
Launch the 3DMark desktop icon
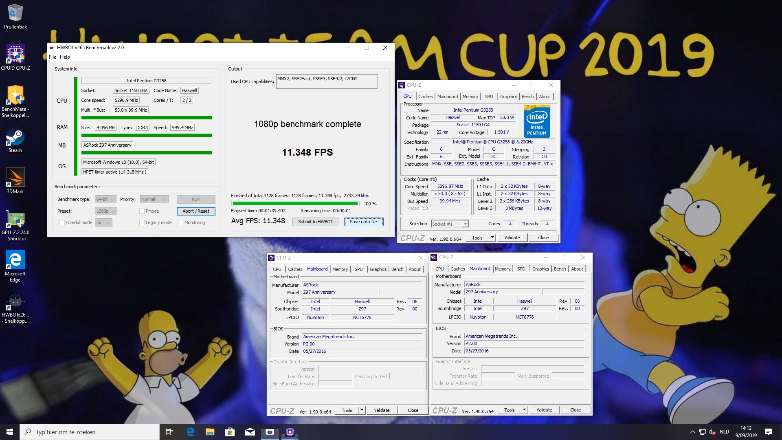(x=15, y=181)
